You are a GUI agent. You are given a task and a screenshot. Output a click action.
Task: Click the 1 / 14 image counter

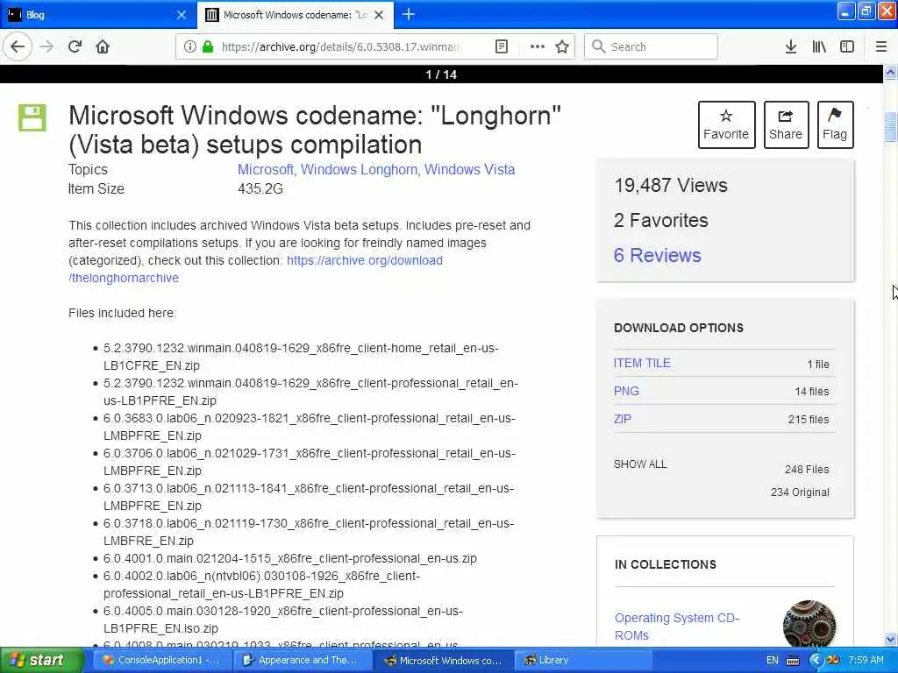(441, 74)
